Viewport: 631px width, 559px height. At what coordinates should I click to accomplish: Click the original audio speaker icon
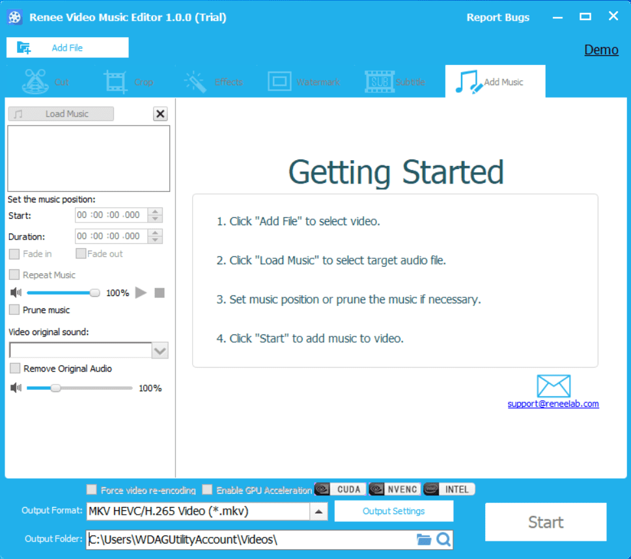point(16,388)
